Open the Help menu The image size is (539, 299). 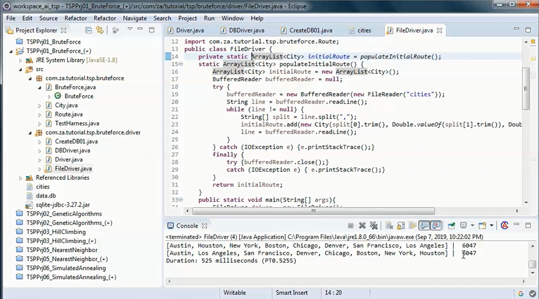[257, 18]
